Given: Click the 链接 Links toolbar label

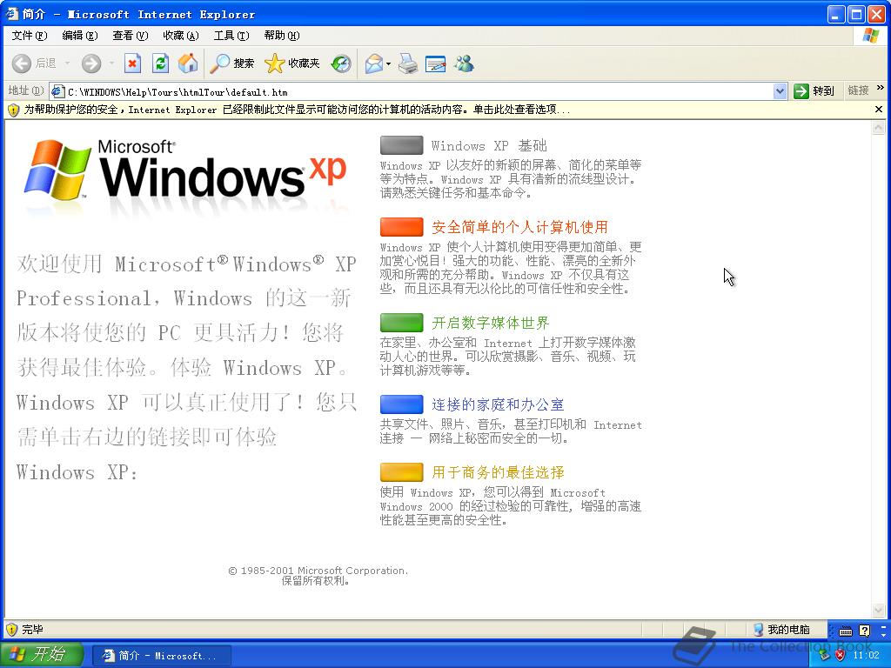Looking at the screenshot, I should click(858, 90).
